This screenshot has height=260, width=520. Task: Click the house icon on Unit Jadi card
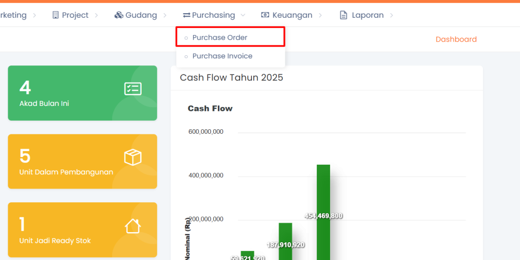133,226
